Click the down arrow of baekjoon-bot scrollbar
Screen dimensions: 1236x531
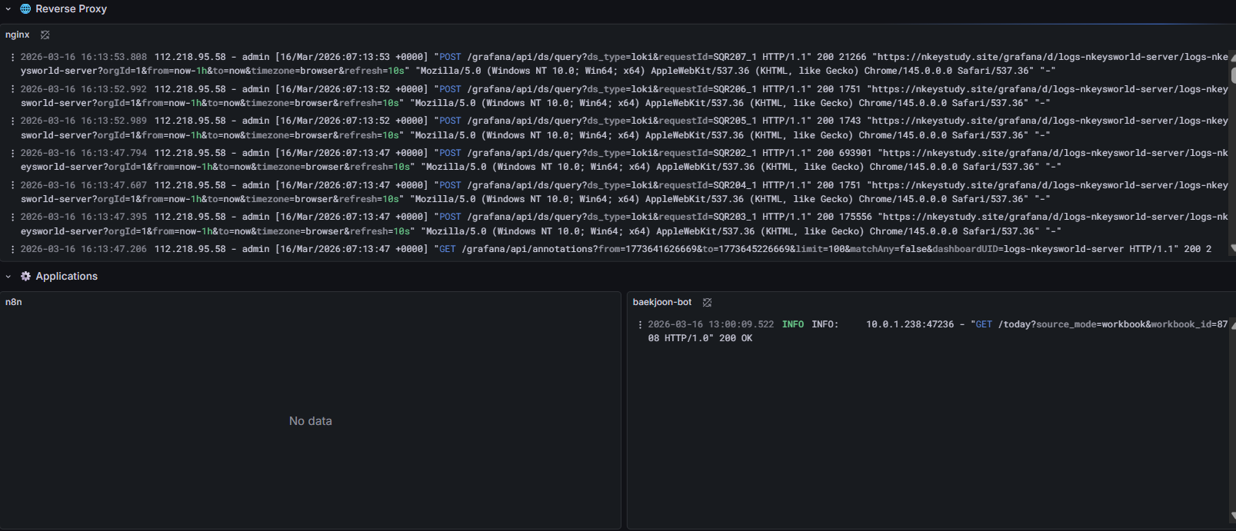coord(1233,516)
